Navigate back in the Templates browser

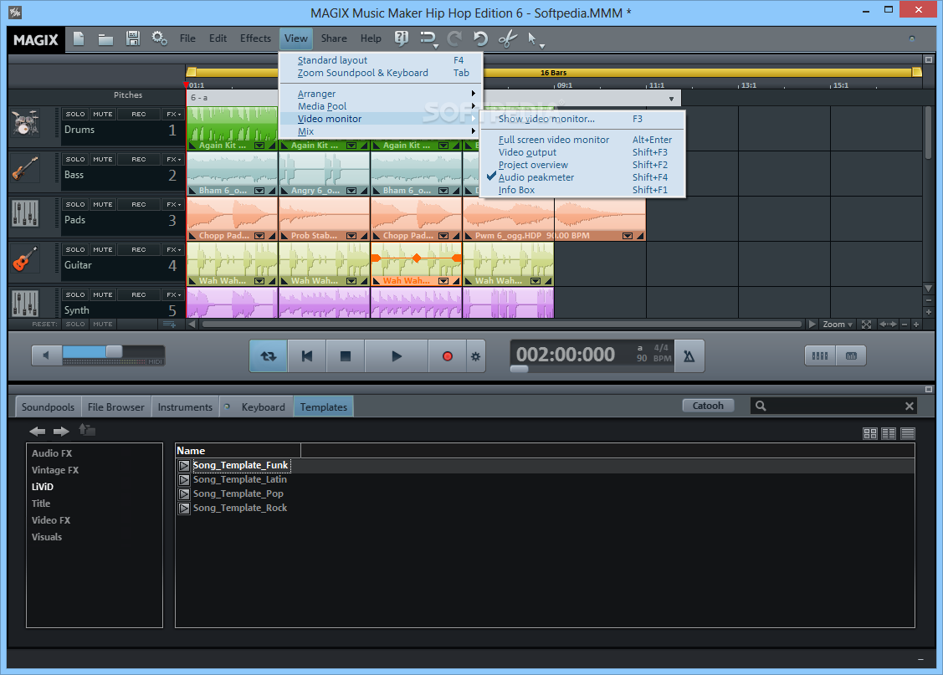tap(38, 431)
